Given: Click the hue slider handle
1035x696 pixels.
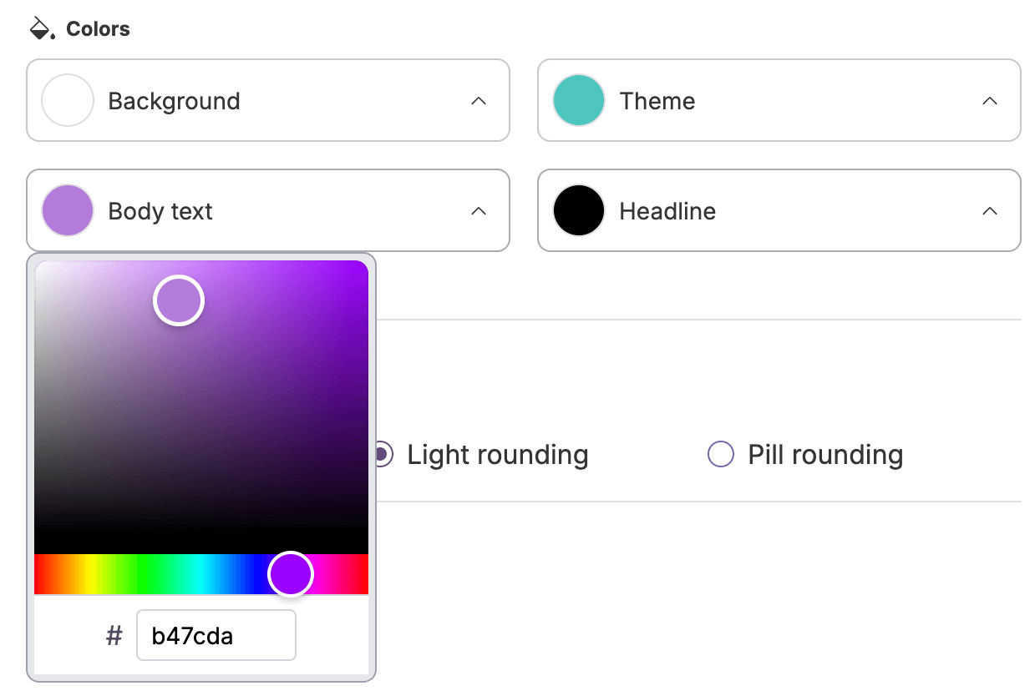Looking at the screenshot, I should coord(291,573).
